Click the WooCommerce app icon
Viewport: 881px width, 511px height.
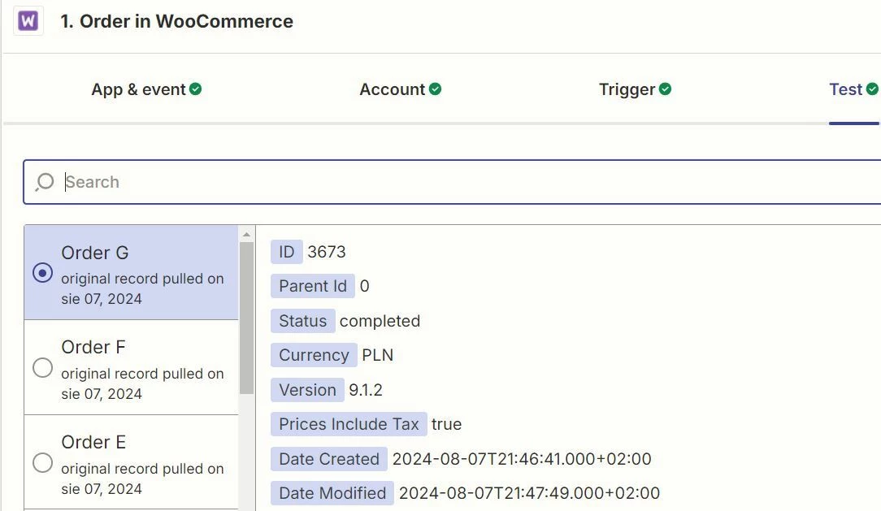click(28, 21)
